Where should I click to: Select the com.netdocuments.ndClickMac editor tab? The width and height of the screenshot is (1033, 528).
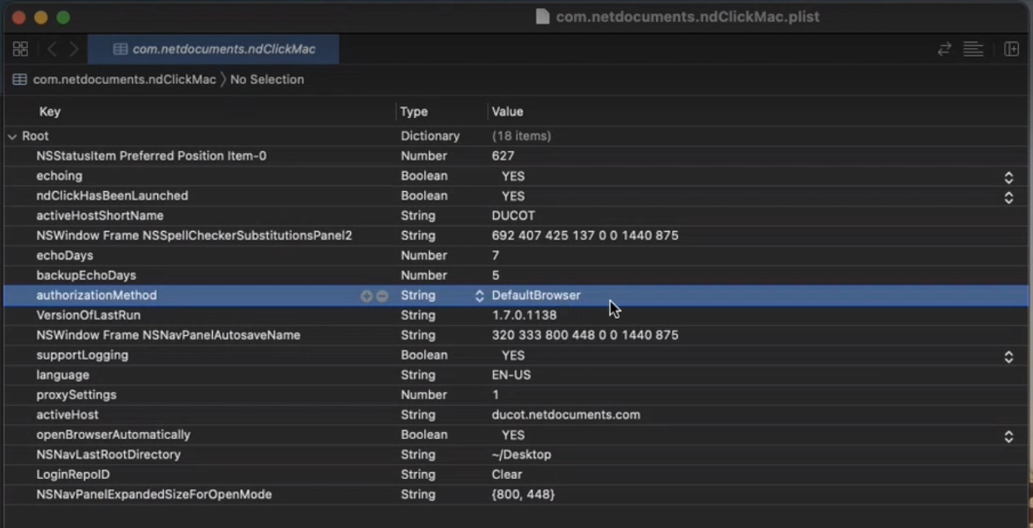coord(214,49)
